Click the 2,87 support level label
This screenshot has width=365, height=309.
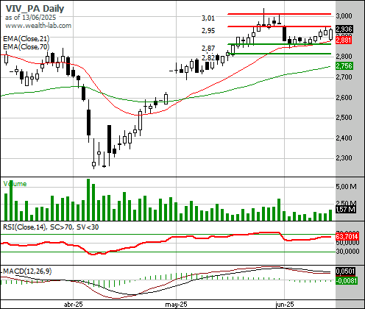point(208,49)
